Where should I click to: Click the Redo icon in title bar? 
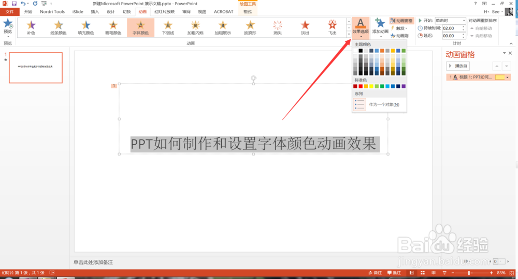(35, 3)
